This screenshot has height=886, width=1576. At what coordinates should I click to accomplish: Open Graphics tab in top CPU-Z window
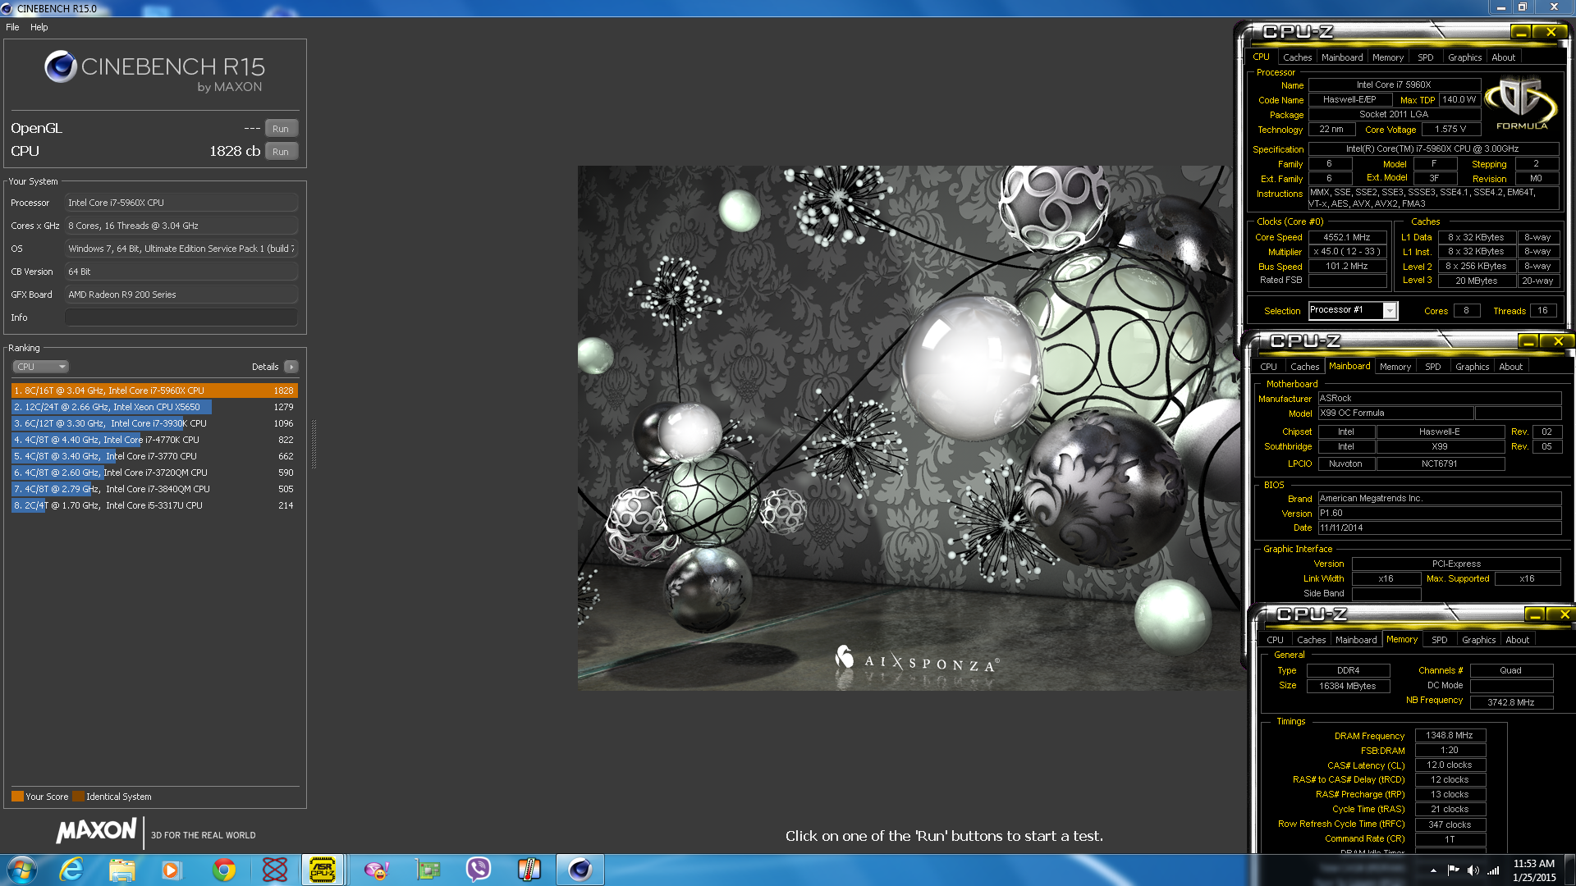click(x=1464, y=57)
